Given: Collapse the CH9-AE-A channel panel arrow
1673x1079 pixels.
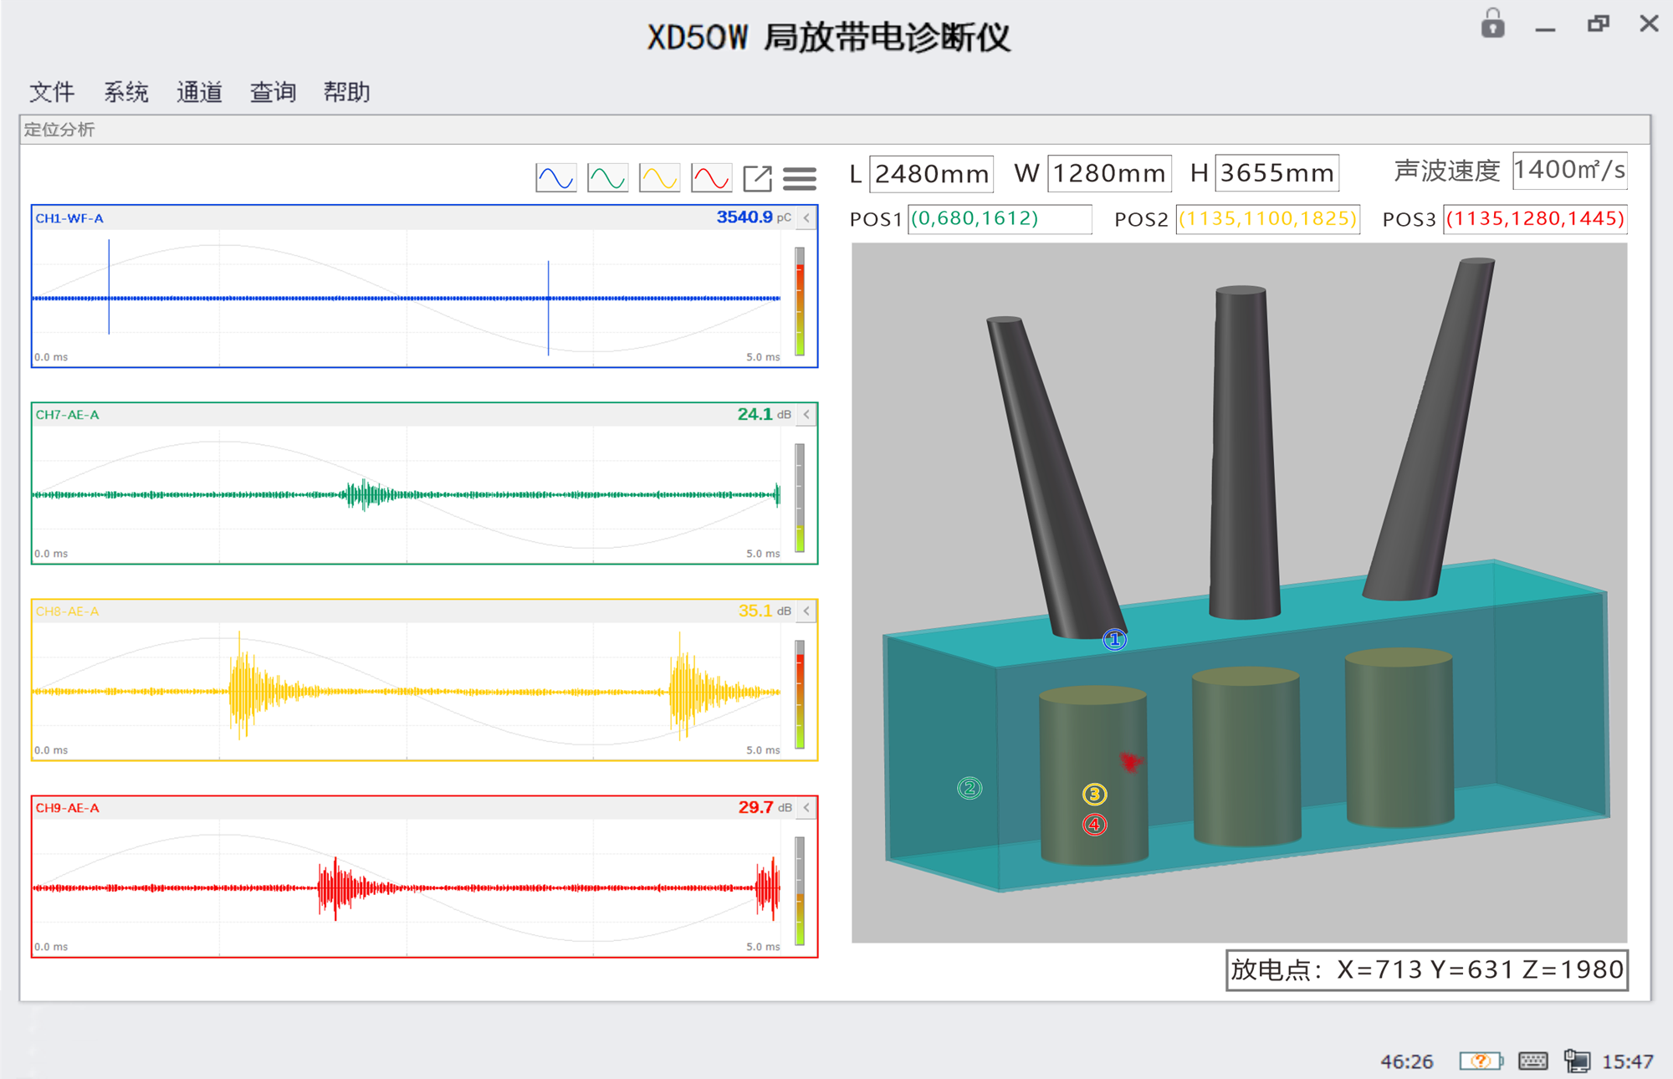Looking at the screenshot, I should click(806, 808).
